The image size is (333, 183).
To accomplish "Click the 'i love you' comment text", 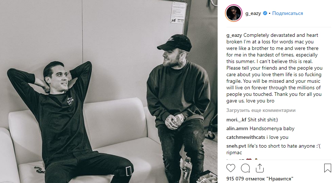I will pyautogui.click(x=277, y=137).
